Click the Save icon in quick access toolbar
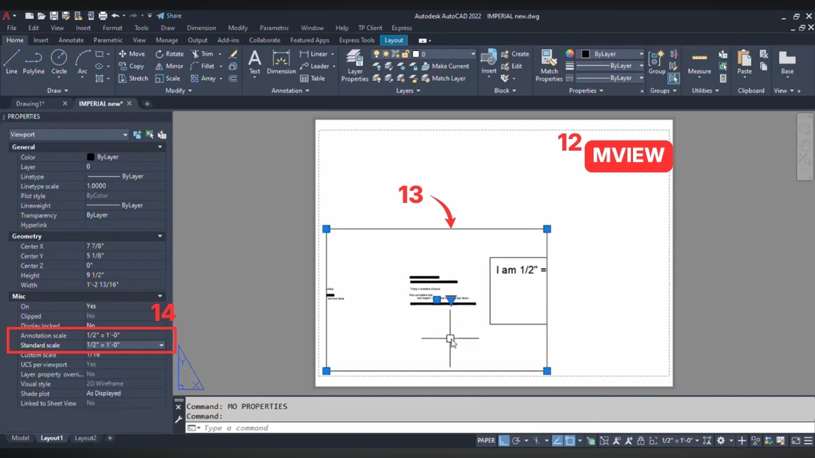This screenshot has height=458, width=815. coord(53,16)
